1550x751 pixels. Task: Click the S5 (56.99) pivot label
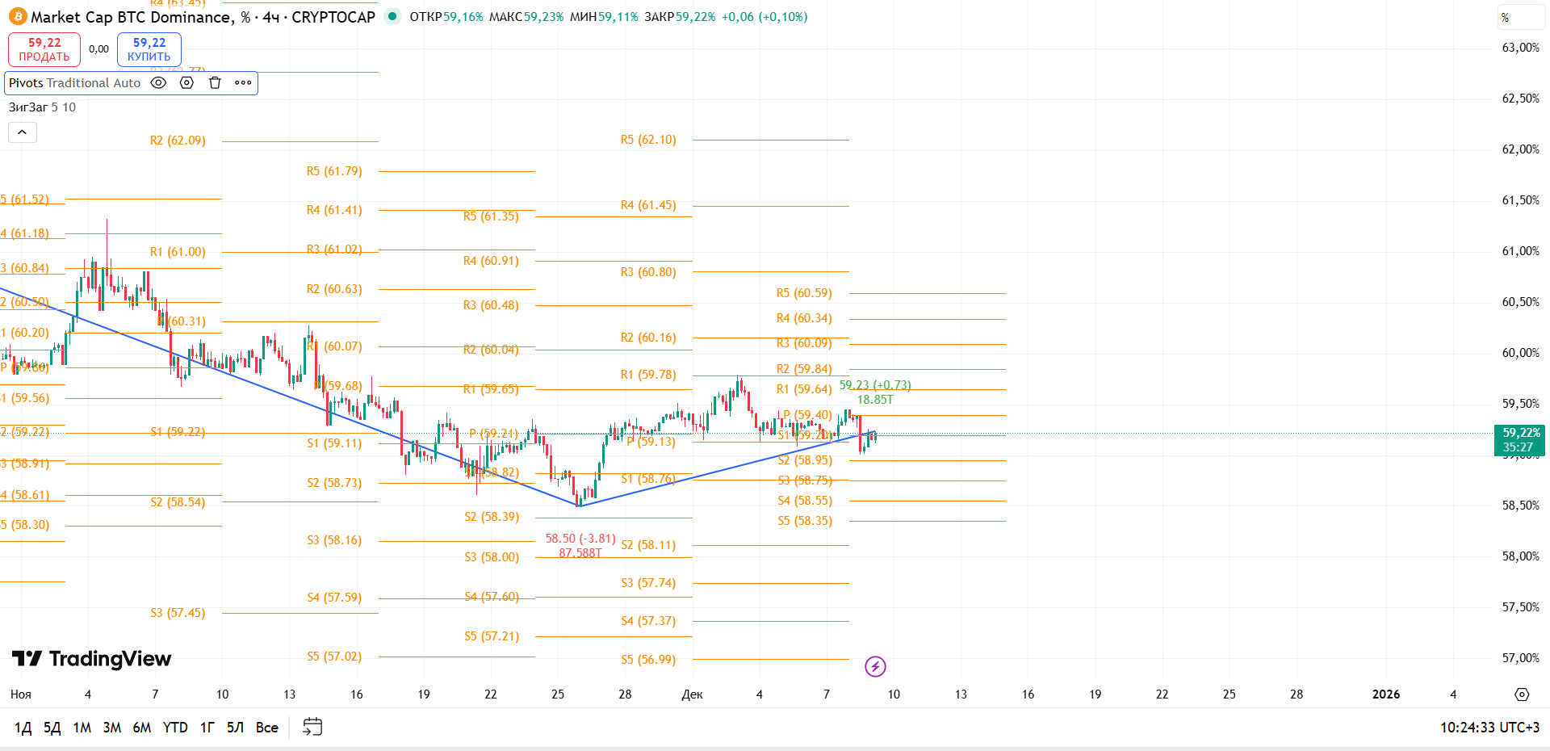(x=648, y=660)
